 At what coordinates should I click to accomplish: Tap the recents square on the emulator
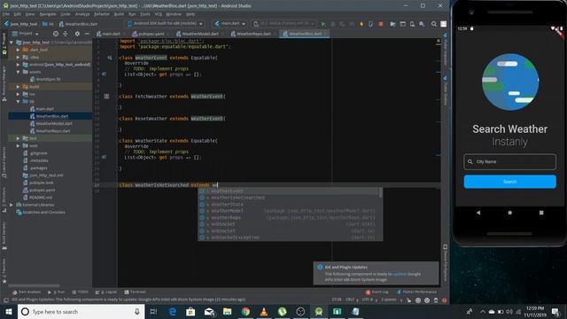pos(541,213)
